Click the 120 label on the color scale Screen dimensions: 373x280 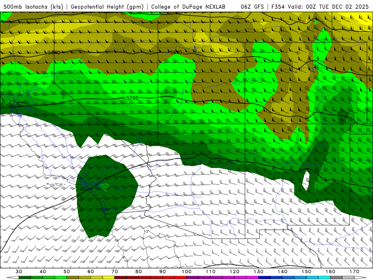(235, 272)
